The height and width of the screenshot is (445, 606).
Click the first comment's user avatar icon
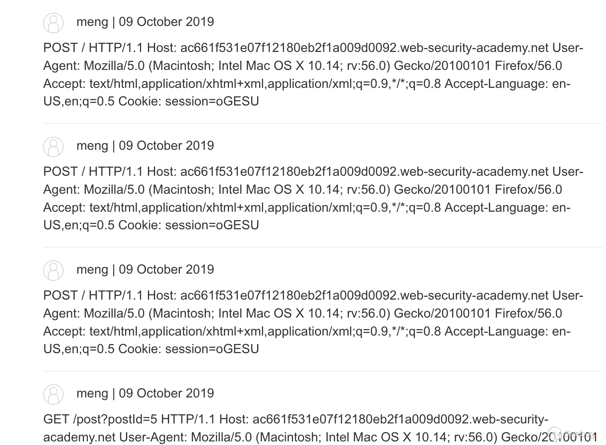pos(53,23)
